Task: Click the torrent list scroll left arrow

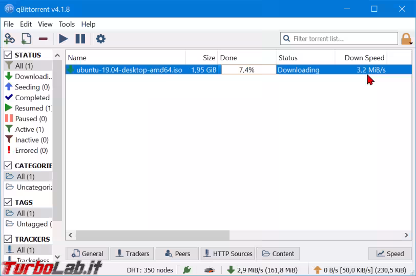Action: pyautogui.click(x=70, y=235)
